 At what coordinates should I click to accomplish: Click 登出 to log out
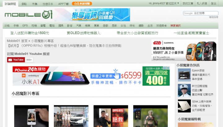213,3
